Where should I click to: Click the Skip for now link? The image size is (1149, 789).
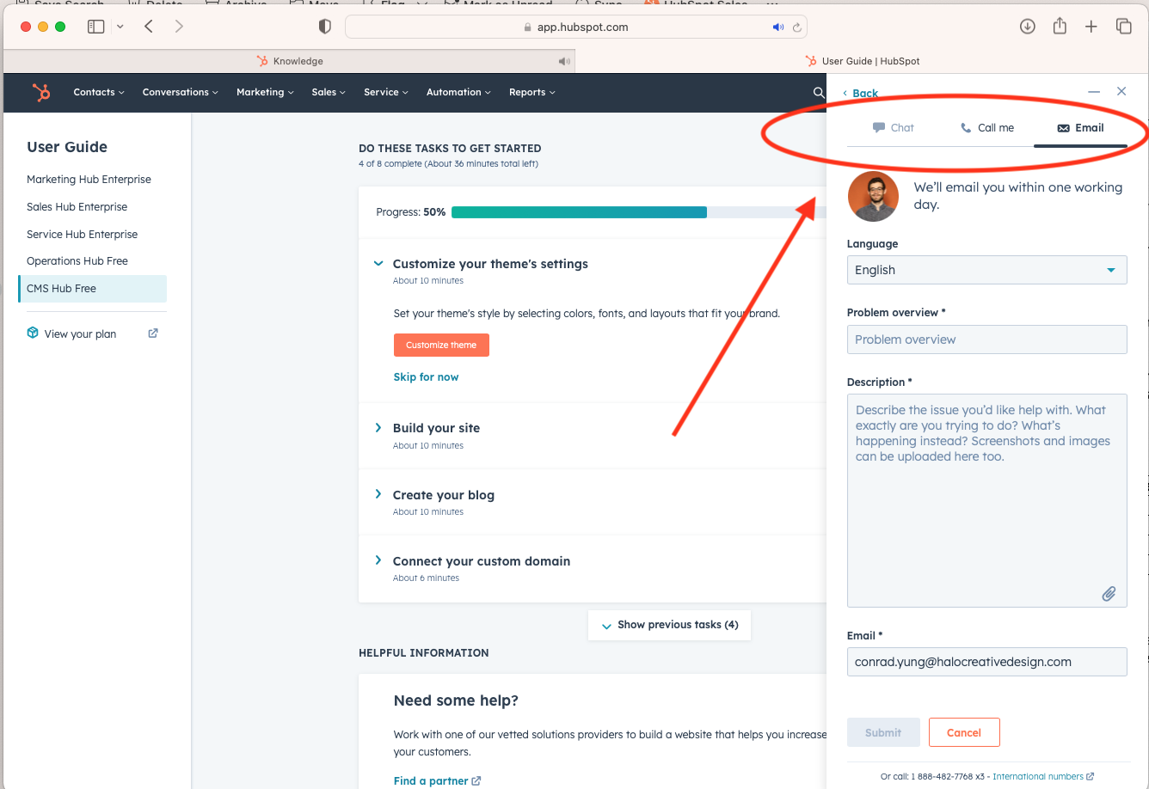(x=426, y=377)
